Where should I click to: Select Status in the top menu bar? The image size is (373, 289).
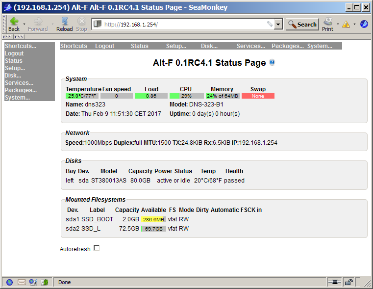click(x=139, y=46)
